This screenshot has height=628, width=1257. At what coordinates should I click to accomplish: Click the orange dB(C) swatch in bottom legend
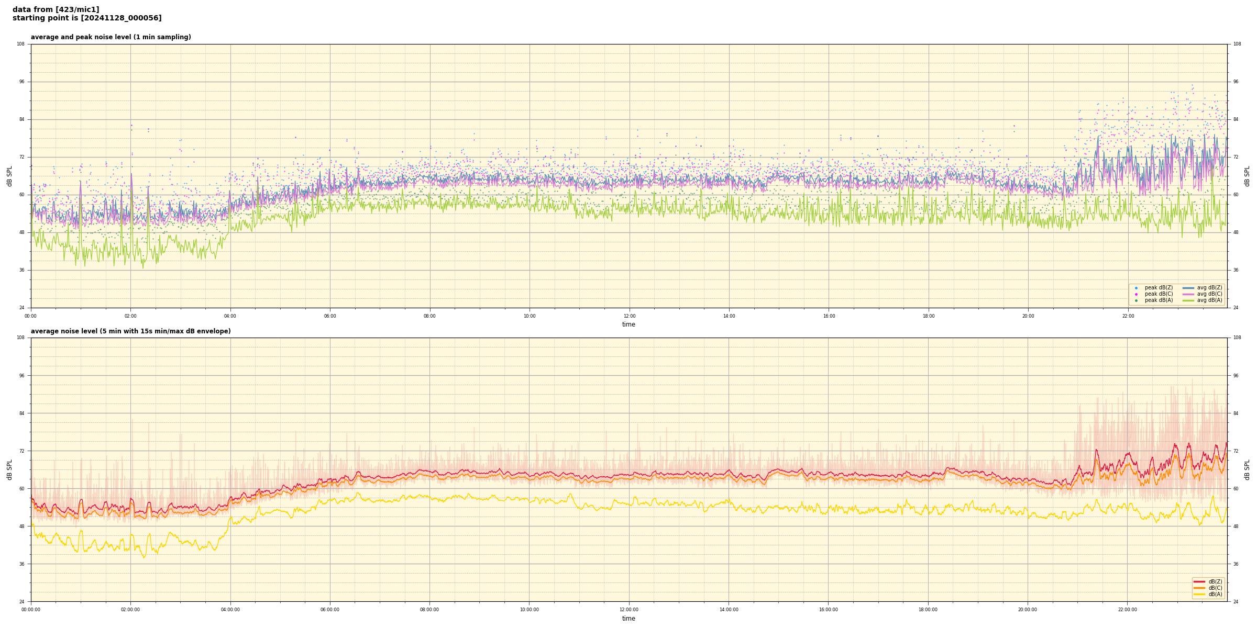1199,588
